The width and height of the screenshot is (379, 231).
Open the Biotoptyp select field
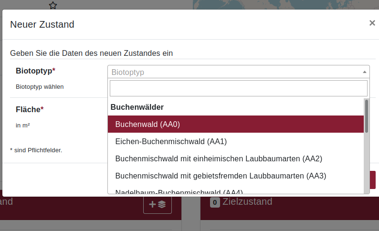point(238,72)
